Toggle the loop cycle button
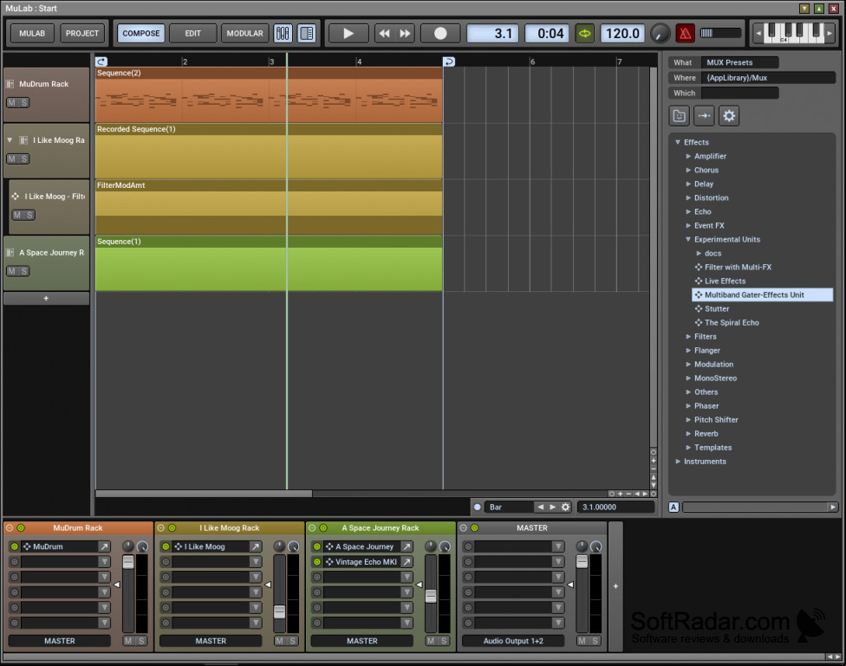 pyautogui.click(x=584, y=34)
